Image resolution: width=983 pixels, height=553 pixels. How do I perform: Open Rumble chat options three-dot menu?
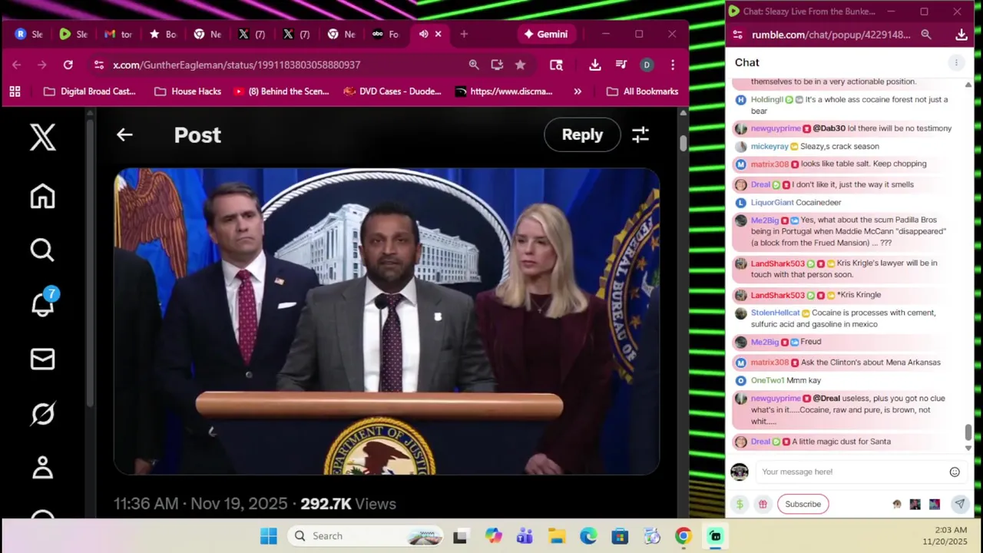tap(956, 63)
